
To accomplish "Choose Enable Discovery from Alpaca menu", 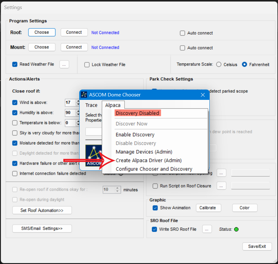I will [x=135, y=135].
